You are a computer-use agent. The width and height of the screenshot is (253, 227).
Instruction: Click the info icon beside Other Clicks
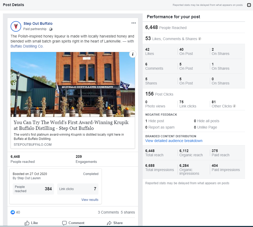click(x=234, y=106)
